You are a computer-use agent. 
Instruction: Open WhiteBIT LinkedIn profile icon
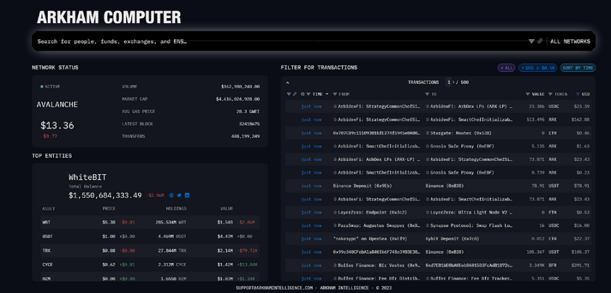[x=188, y=195]
